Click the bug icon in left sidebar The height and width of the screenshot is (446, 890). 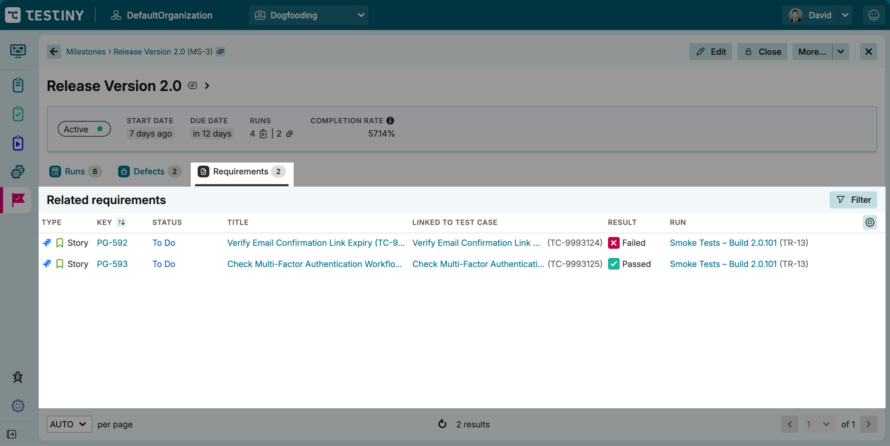[x=18, y=377]
